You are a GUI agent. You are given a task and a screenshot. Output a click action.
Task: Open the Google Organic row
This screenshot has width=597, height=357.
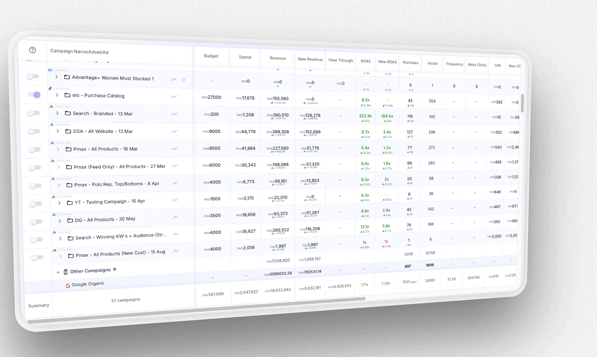click(88, 284)
